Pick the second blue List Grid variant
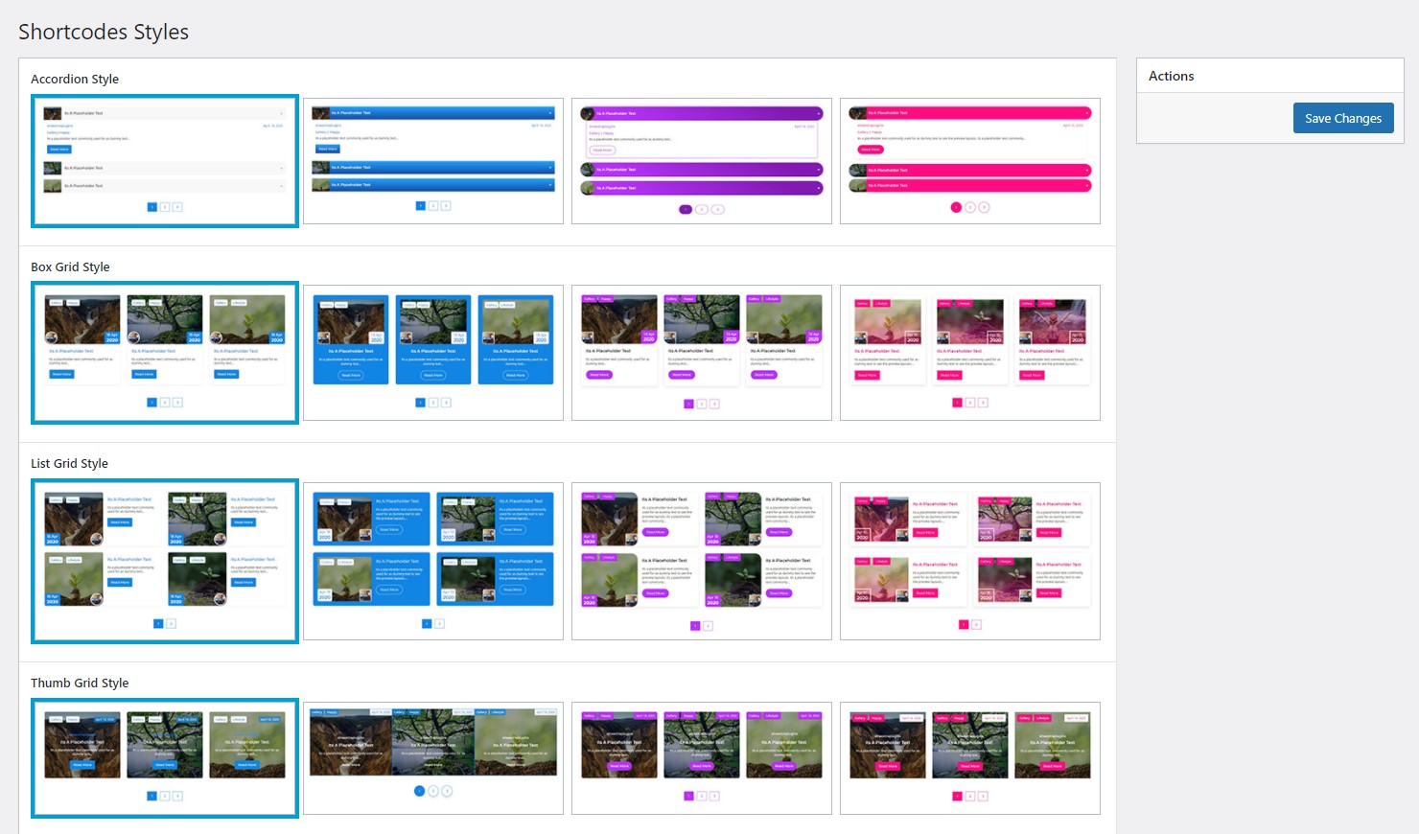 click(x=432, y=561)
